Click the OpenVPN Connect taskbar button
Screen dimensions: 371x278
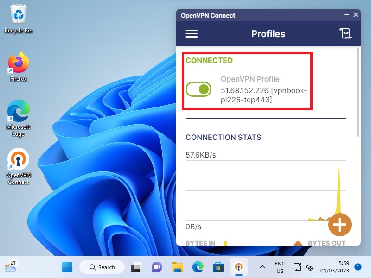239,267
